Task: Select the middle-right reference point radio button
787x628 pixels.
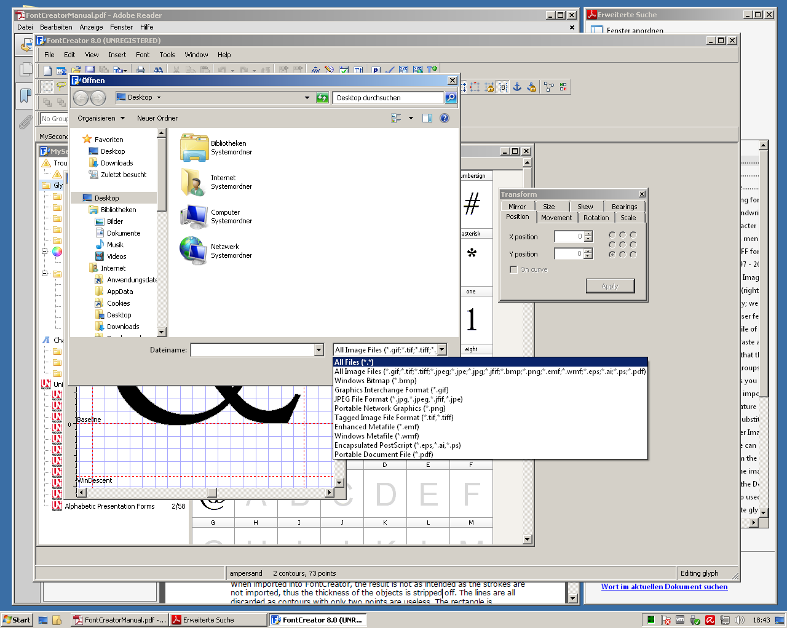Action: [x=633, y=245]
